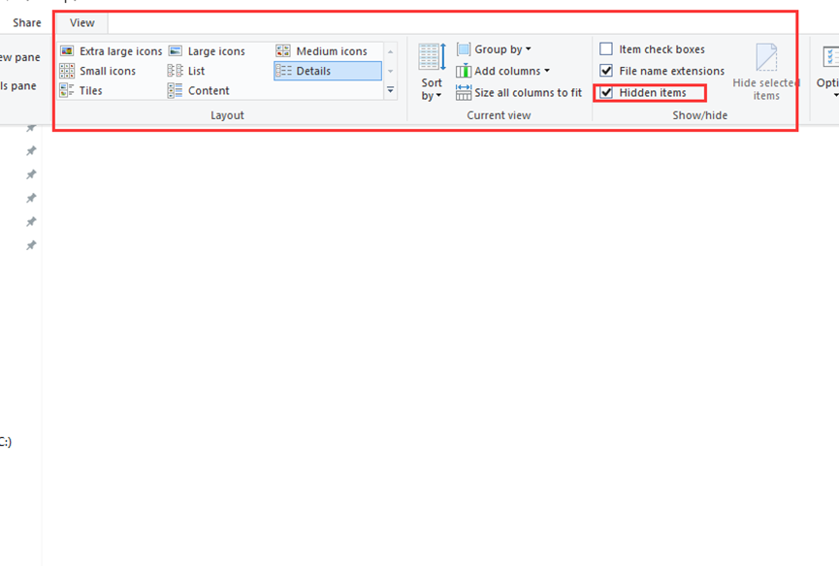Select Tiles layout
Screen dimensions: 839x566
click(x=81, y=91)
